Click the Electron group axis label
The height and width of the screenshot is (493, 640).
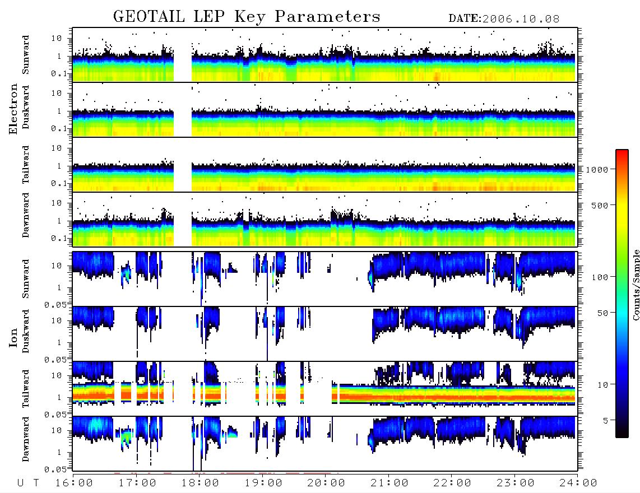13,109
